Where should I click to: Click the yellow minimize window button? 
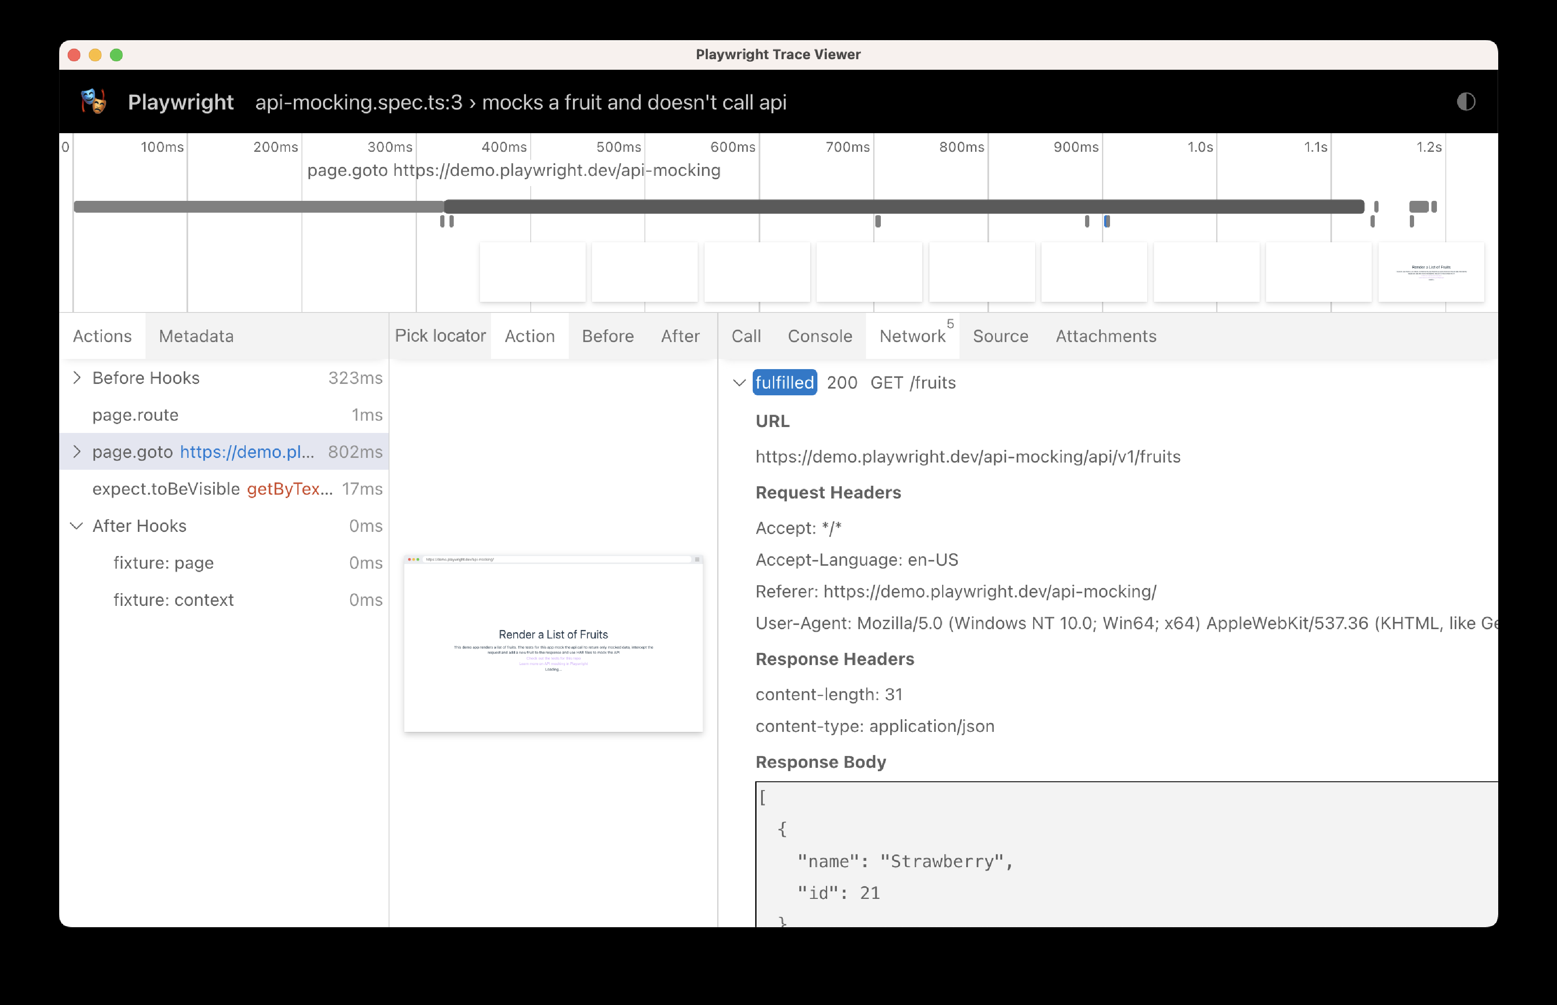pos(95,55)
